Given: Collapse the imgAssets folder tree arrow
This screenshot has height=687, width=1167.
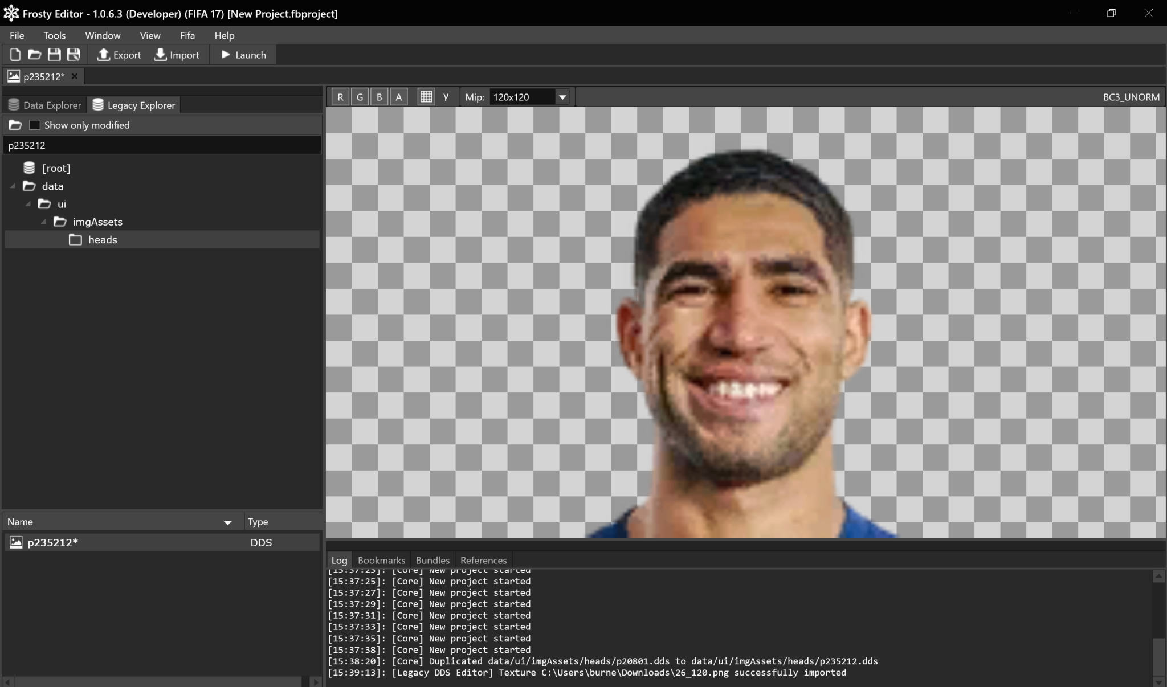Looking at the screenshot, I should coord(44,222).
